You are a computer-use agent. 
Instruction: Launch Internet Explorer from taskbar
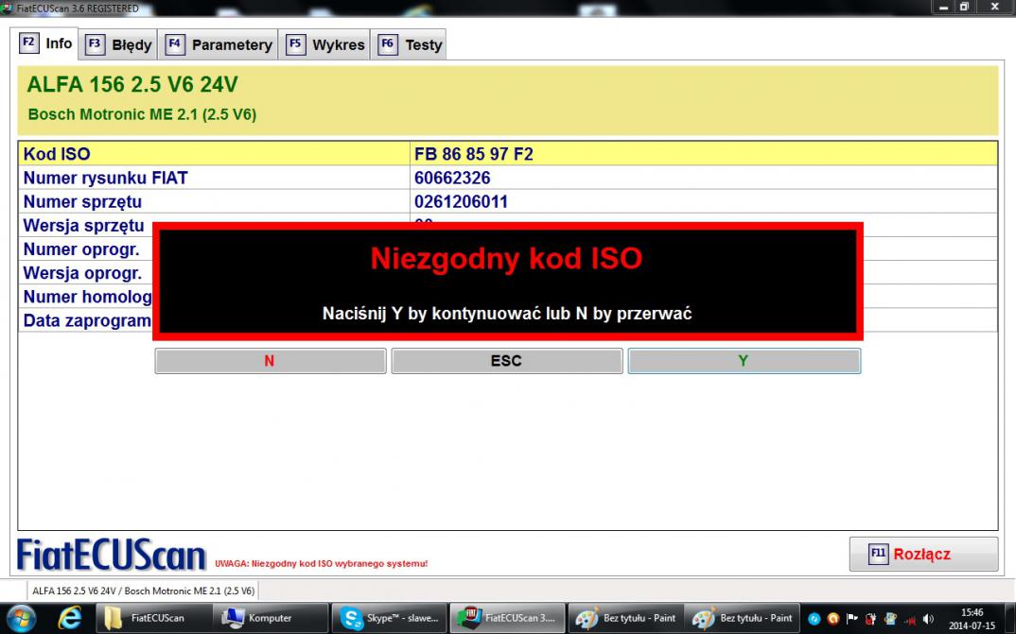69,618
